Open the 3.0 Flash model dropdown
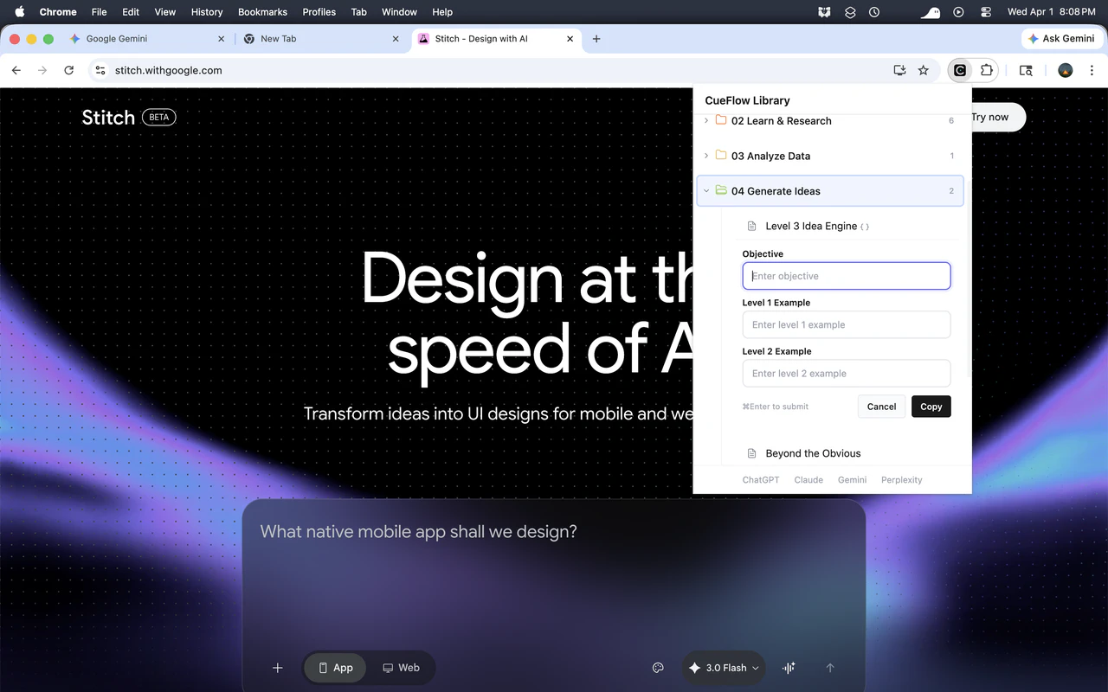 [724, 668]
